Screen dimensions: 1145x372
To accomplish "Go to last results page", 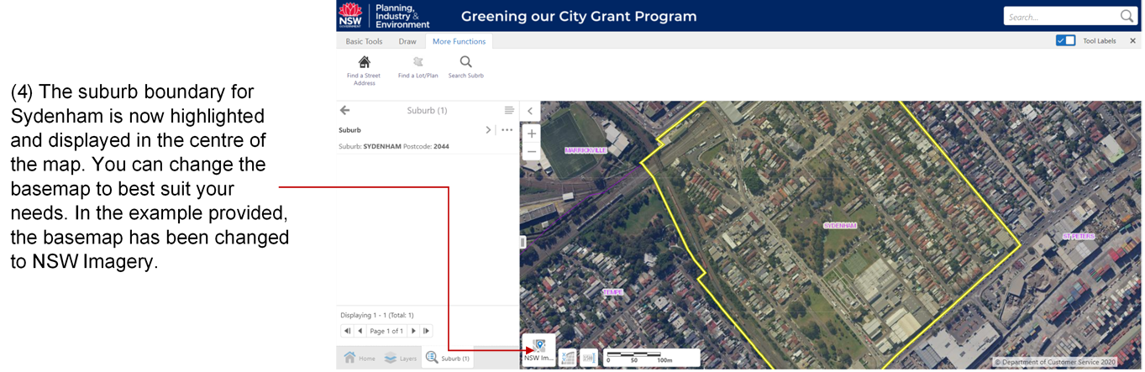I will (x=426, y=331).
